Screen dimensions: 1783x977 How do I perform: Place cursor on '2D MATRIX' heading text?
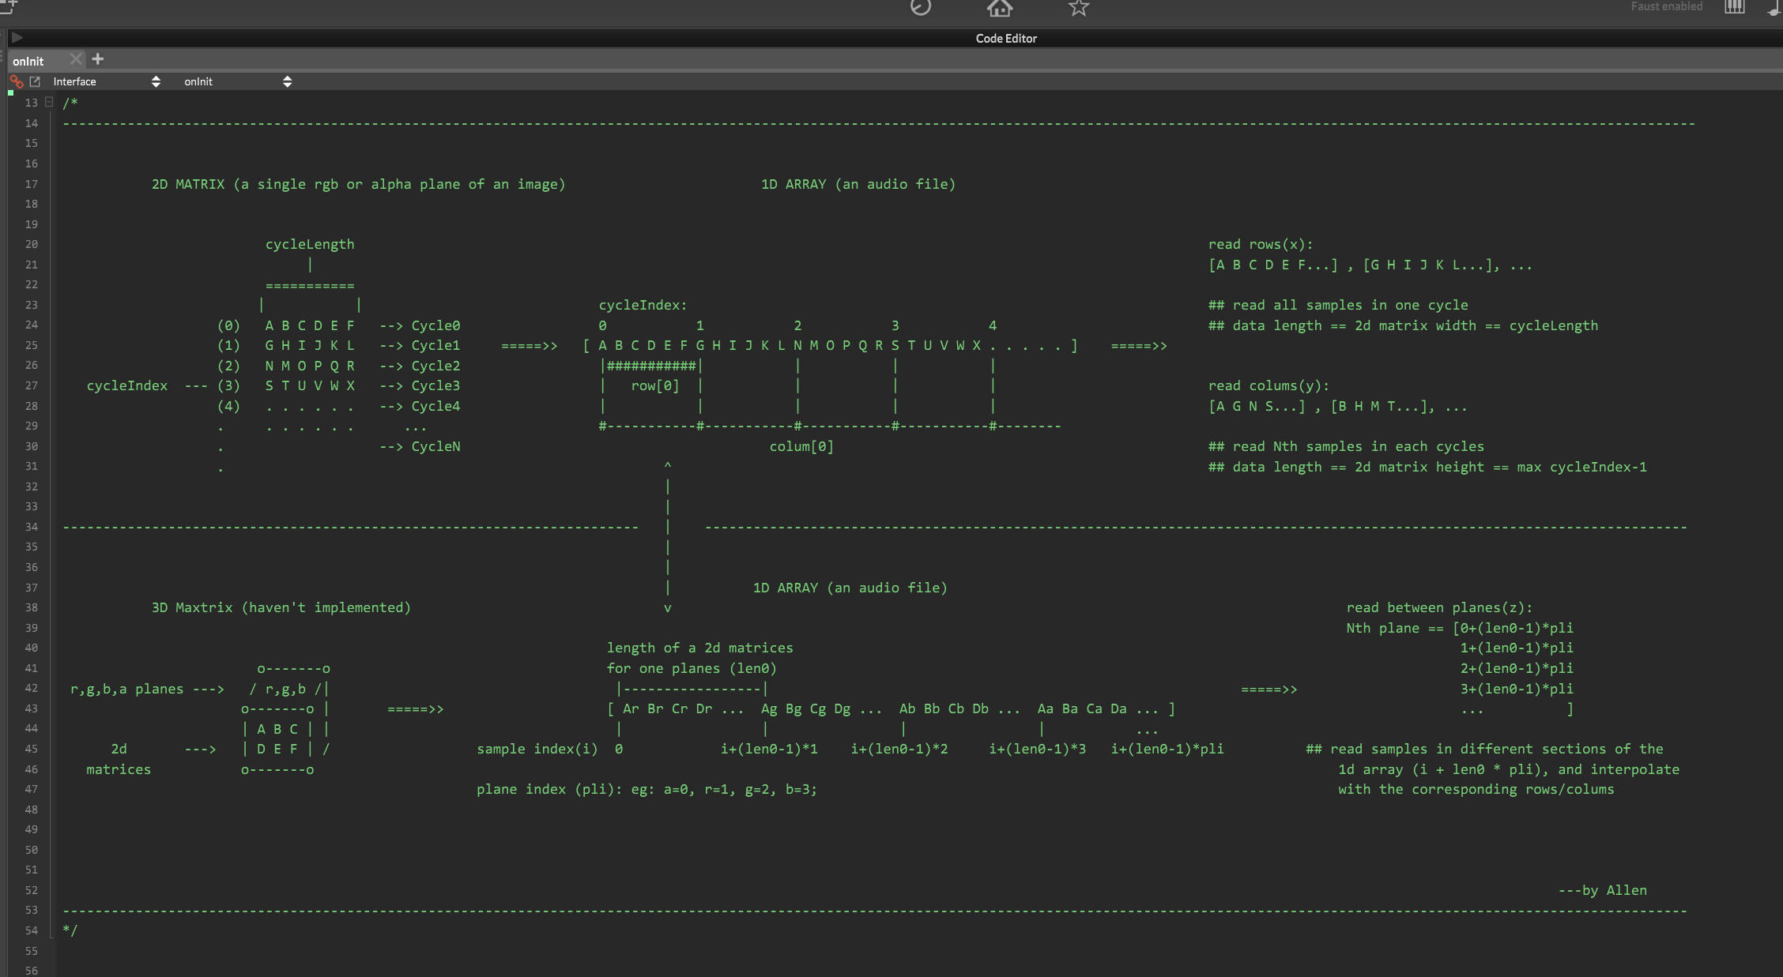(x=188, y=184)
